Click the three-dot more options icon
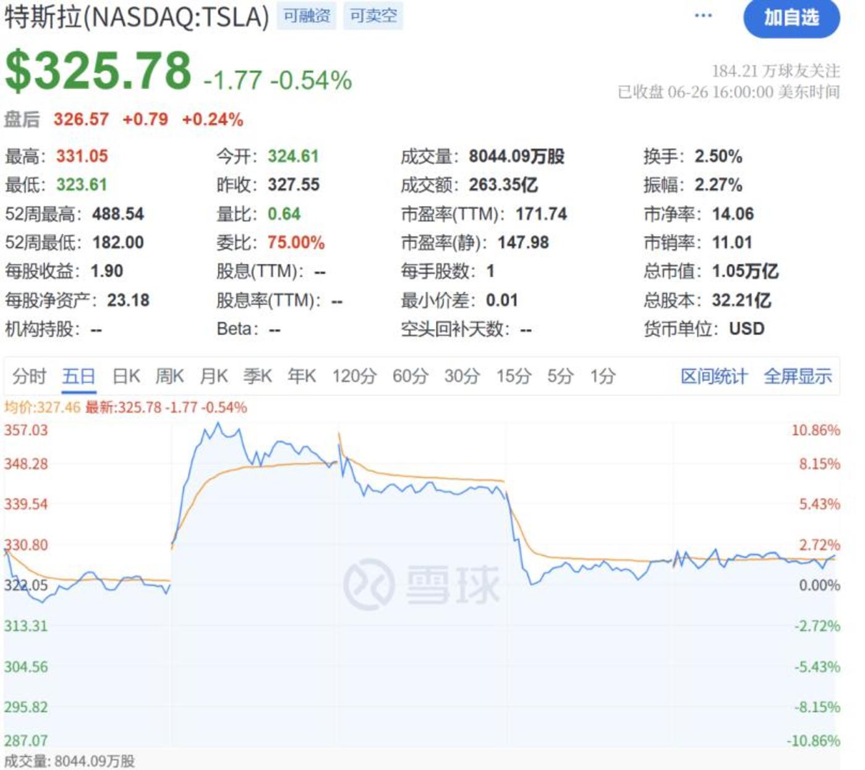The width and height of the screenshot is (865, 770). click(x=703, y=16)
